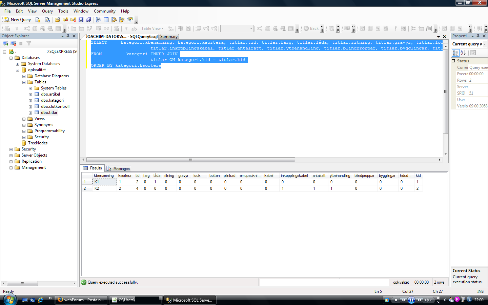
Task: Open the Tools menu
Action: tap(63, 11)
